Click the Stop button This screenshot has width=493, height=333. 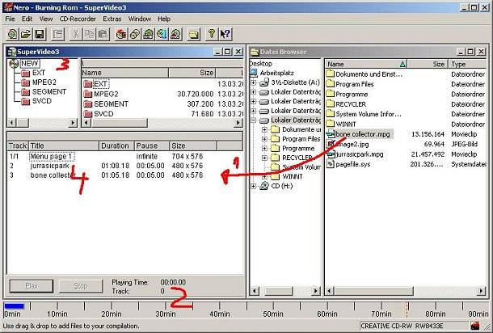coord(81,286)
